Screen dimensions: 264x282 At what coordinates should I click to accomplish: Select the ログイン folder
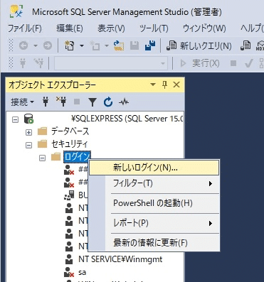[77, 157]
